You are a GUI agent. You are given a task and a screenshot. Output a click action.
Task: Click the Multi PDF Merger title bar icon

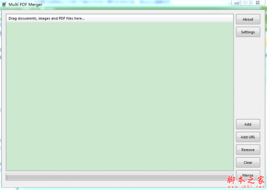click(4, 4)
